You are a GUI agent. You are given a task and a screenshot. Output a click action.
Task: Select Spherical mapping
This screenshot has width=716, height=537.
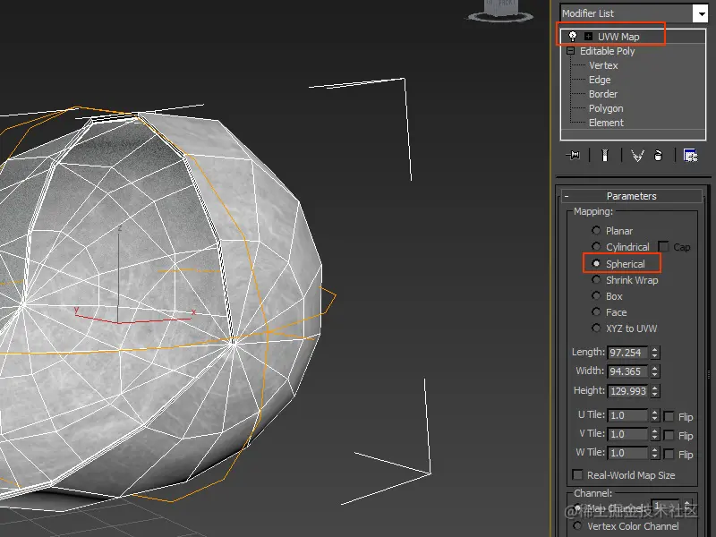coord(596,263)
